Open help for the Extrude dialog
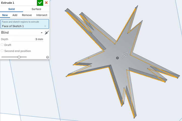The image size is (182, 121). tap(47, 57)
